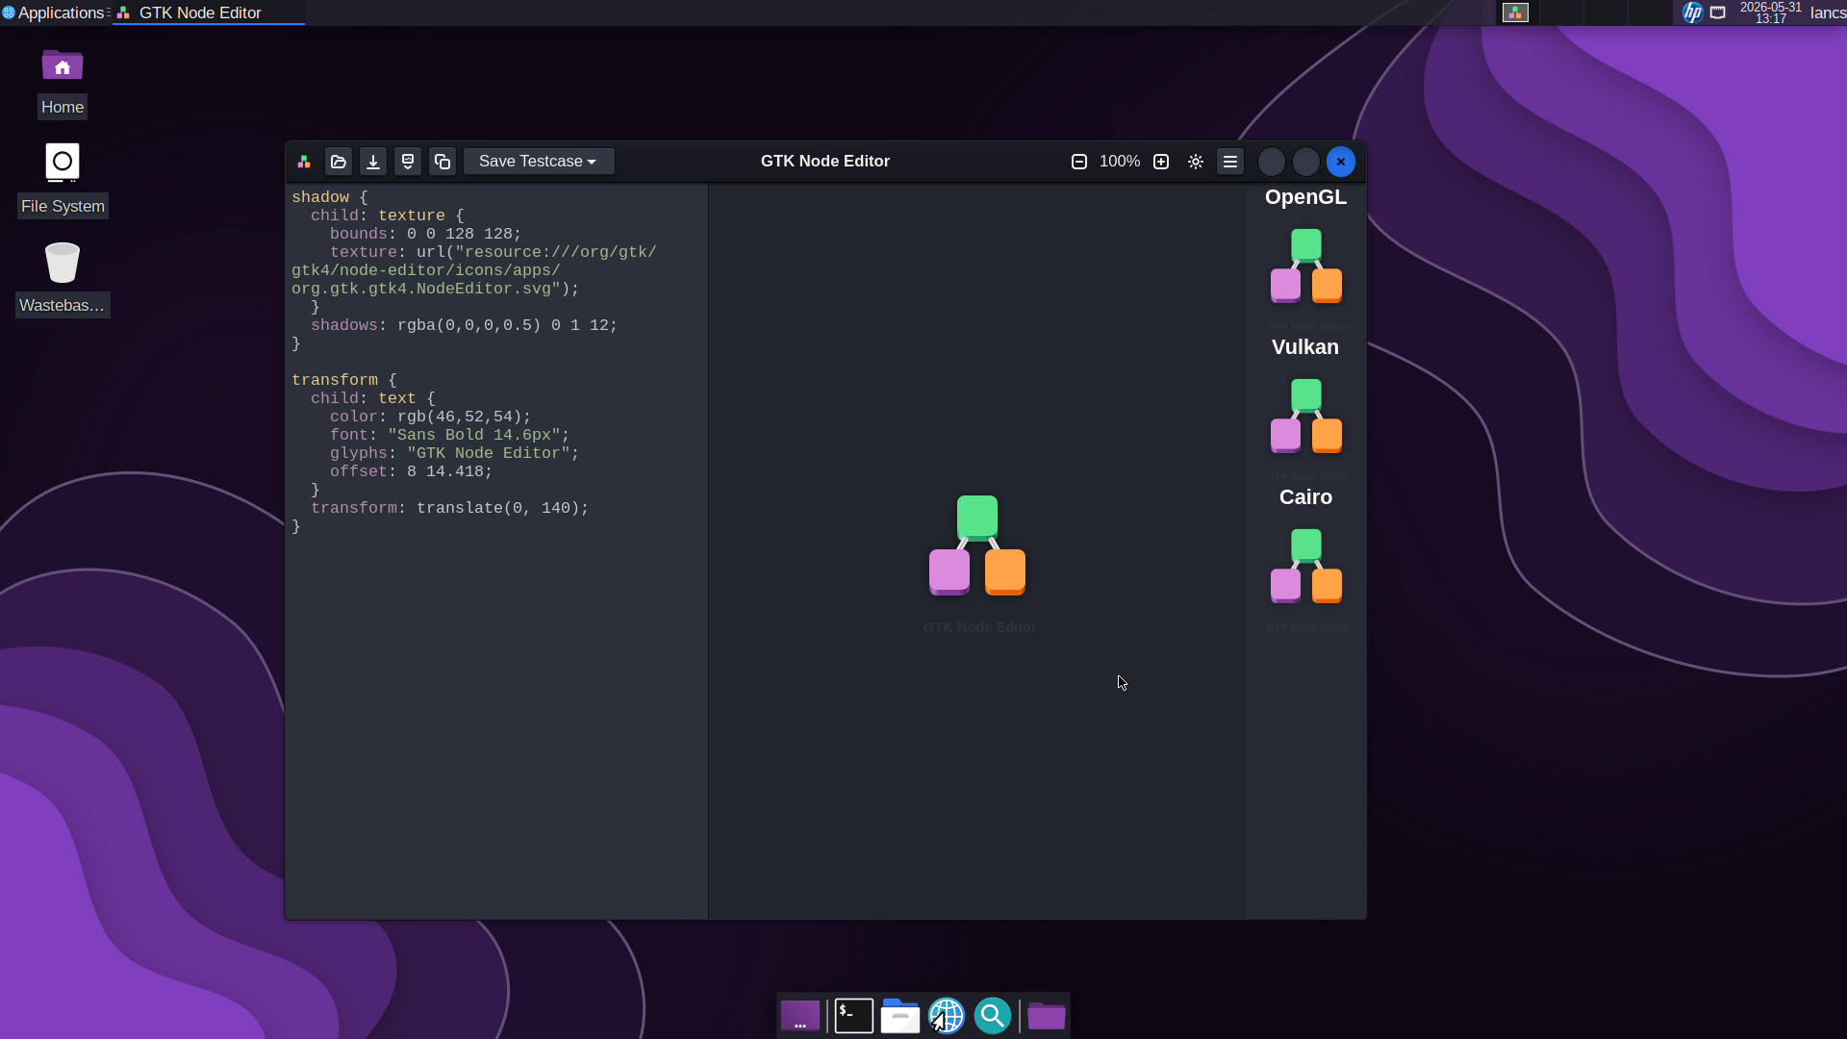The width and height of the screenshot is (1847, 1039).
Task: Click the date and time clock
Action: pyautogui.click(x=1770, y=13)
